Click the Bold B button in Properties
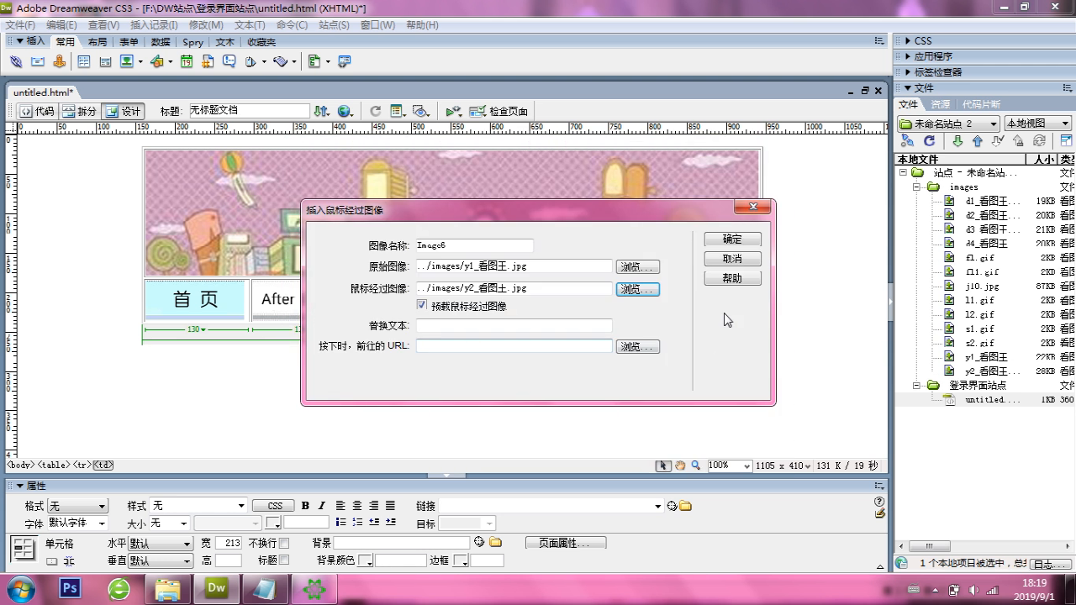1076x605 pixels. 305,506
